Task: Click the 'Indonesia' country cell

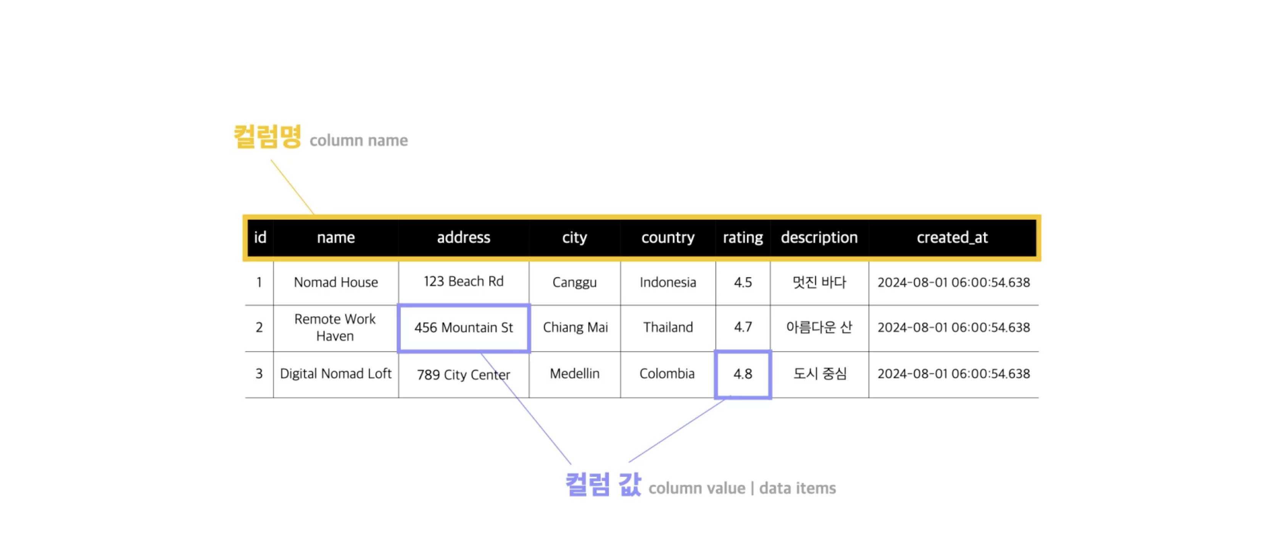Action: (668, 282)
